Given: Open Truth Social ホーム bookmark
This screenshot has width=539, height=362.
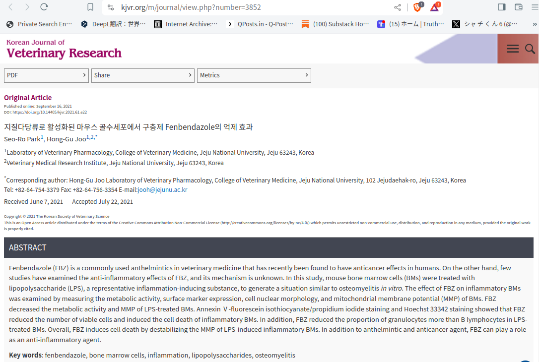Looking at the screenshot, I should [410, 24].
